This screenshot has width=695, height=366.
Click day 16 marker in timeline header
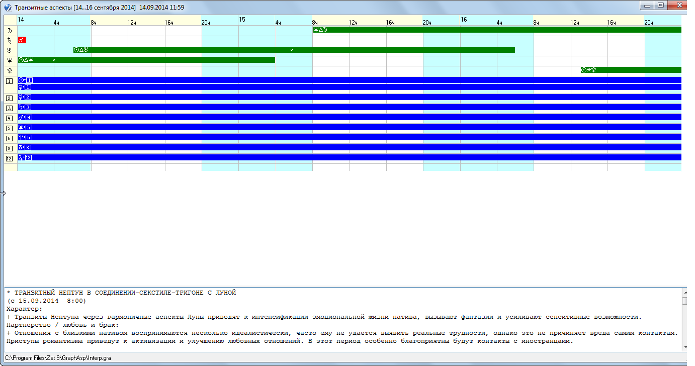(464, 20)
